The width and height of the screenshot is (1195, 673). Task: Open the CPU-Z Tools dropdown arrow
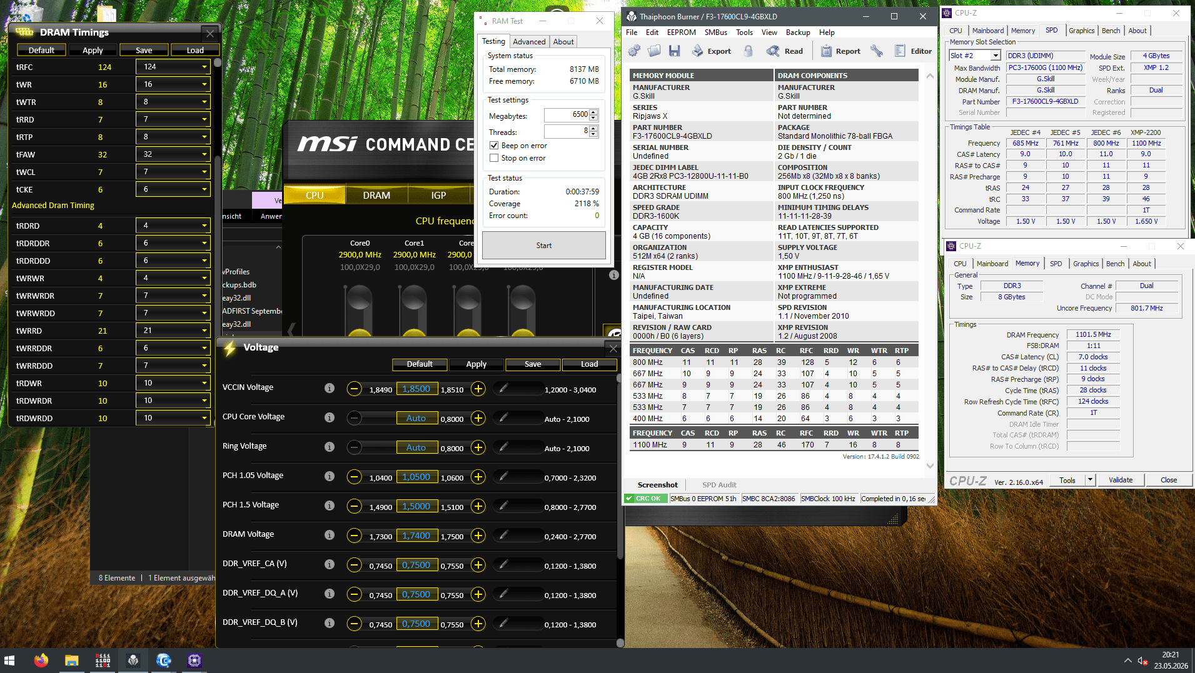point(1090,480)
